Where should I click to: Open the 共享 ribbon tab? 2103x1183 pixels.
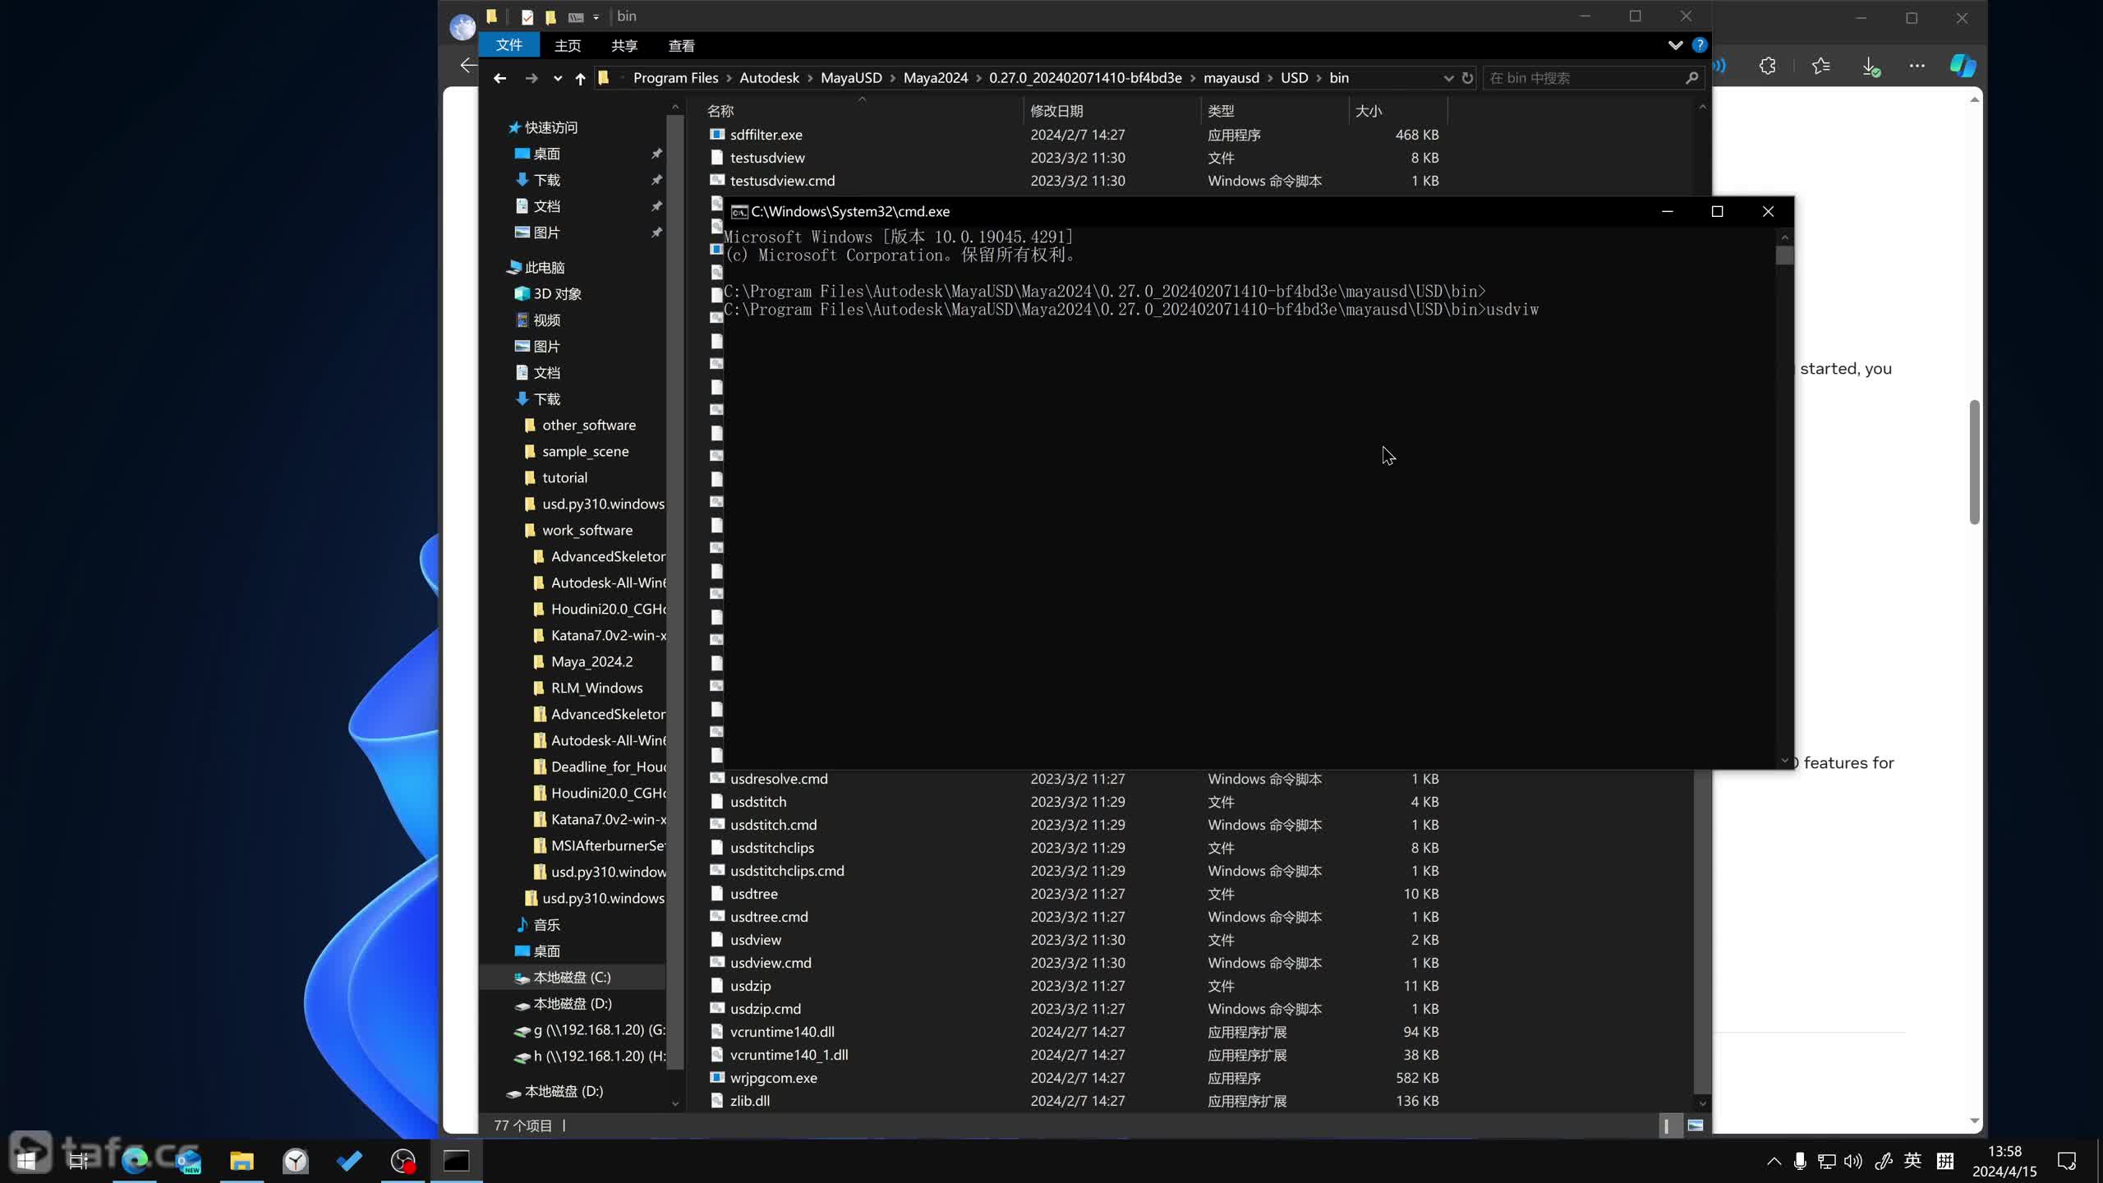click(x=624, y=46)
